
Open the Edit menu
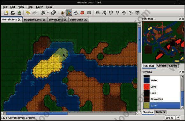click(x=12, y=7)
